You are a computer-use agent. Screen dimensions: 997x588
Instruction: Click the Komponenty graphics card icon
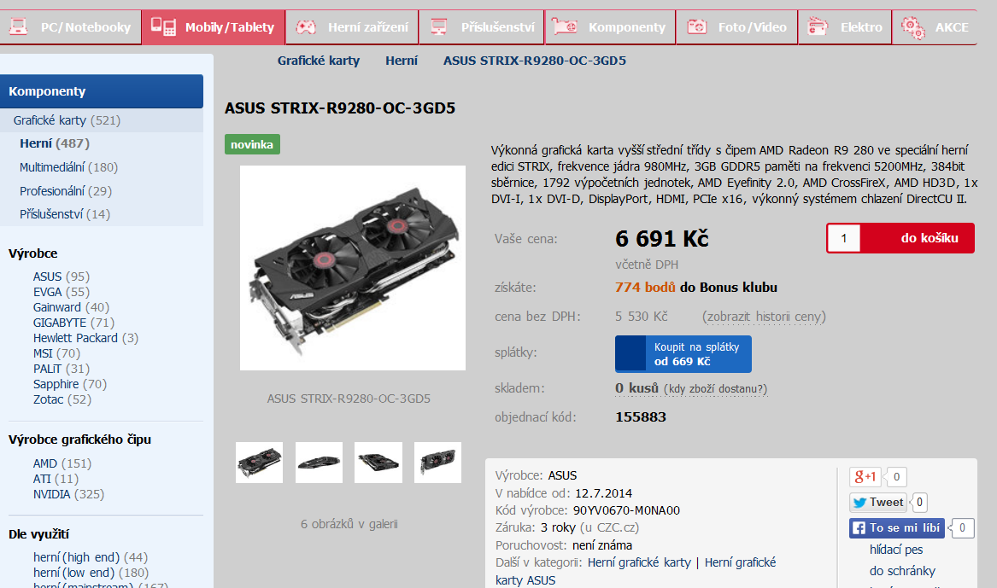point(565,26)
